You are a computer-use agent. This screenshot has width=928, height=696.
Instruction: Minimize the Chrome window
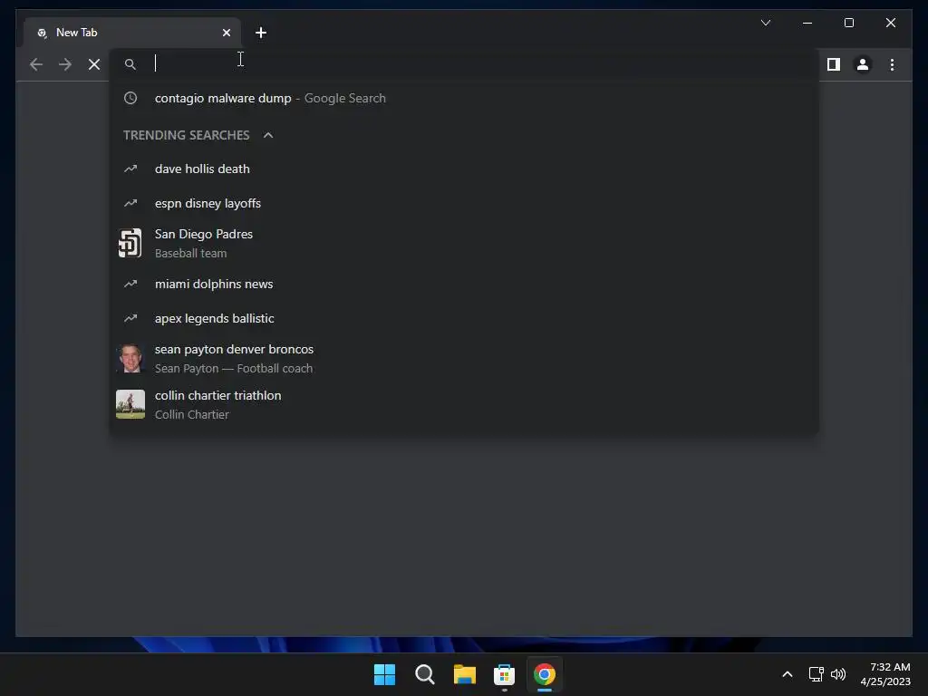point(807,23)
